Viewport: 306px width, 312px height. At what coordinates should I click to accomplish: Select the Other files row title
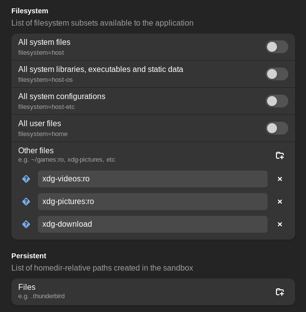click(36, 151)
